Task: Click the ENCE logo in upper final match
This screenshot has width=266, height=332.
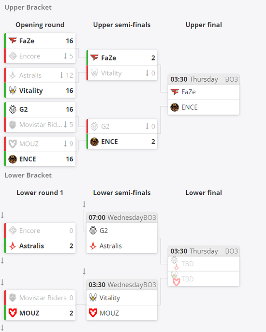Action: click(x=175, y=107)
